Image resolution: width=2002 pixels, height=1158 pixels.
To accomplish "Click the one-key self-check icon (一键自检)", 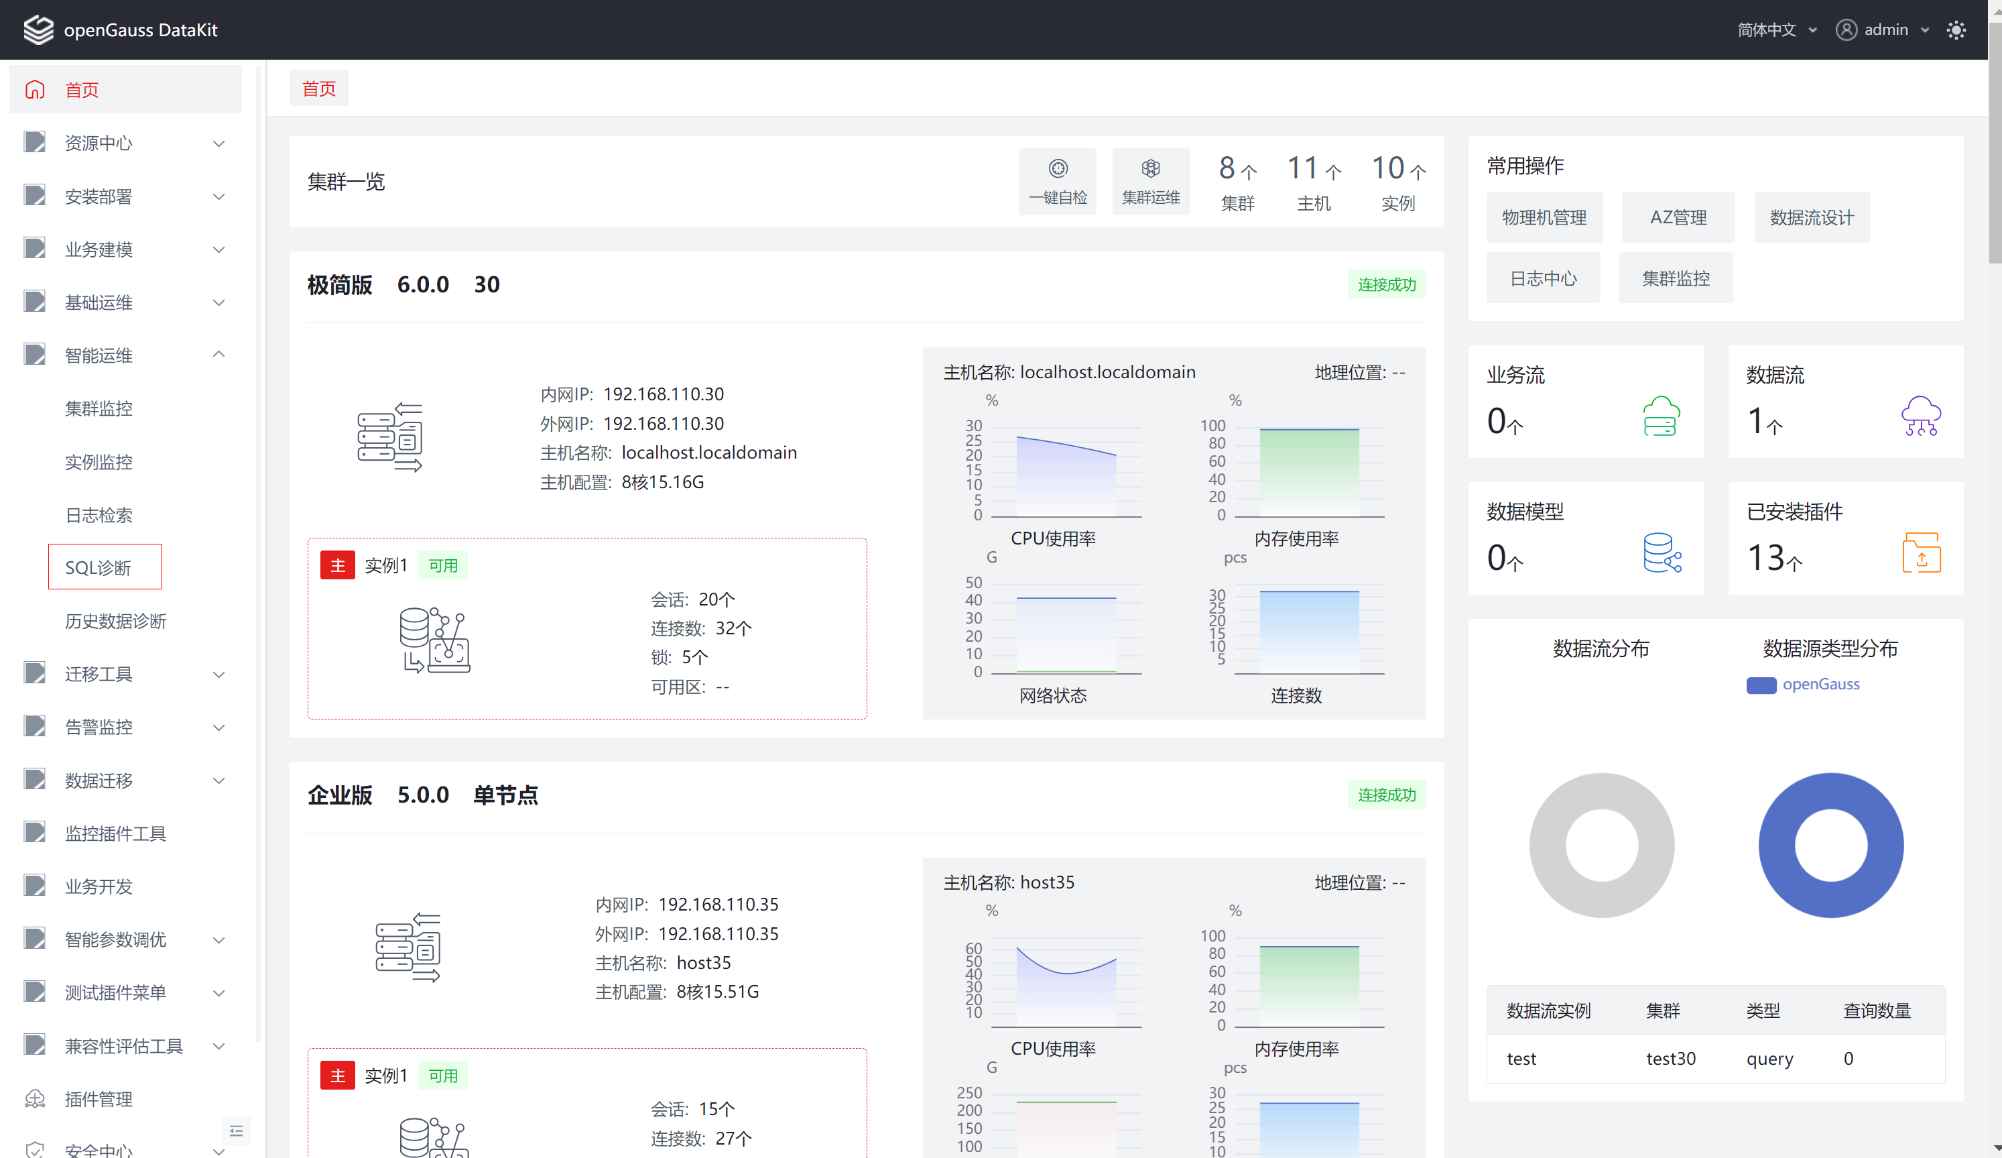I will (1058, 169).
